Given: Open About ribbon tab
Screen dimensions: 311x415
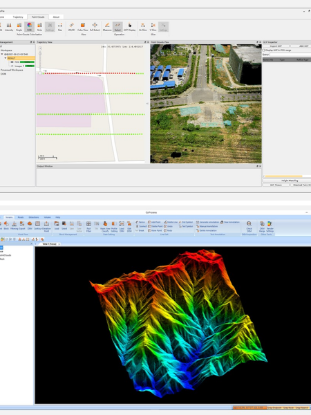Looking at the screenshot, I should (x=56, y=17).
